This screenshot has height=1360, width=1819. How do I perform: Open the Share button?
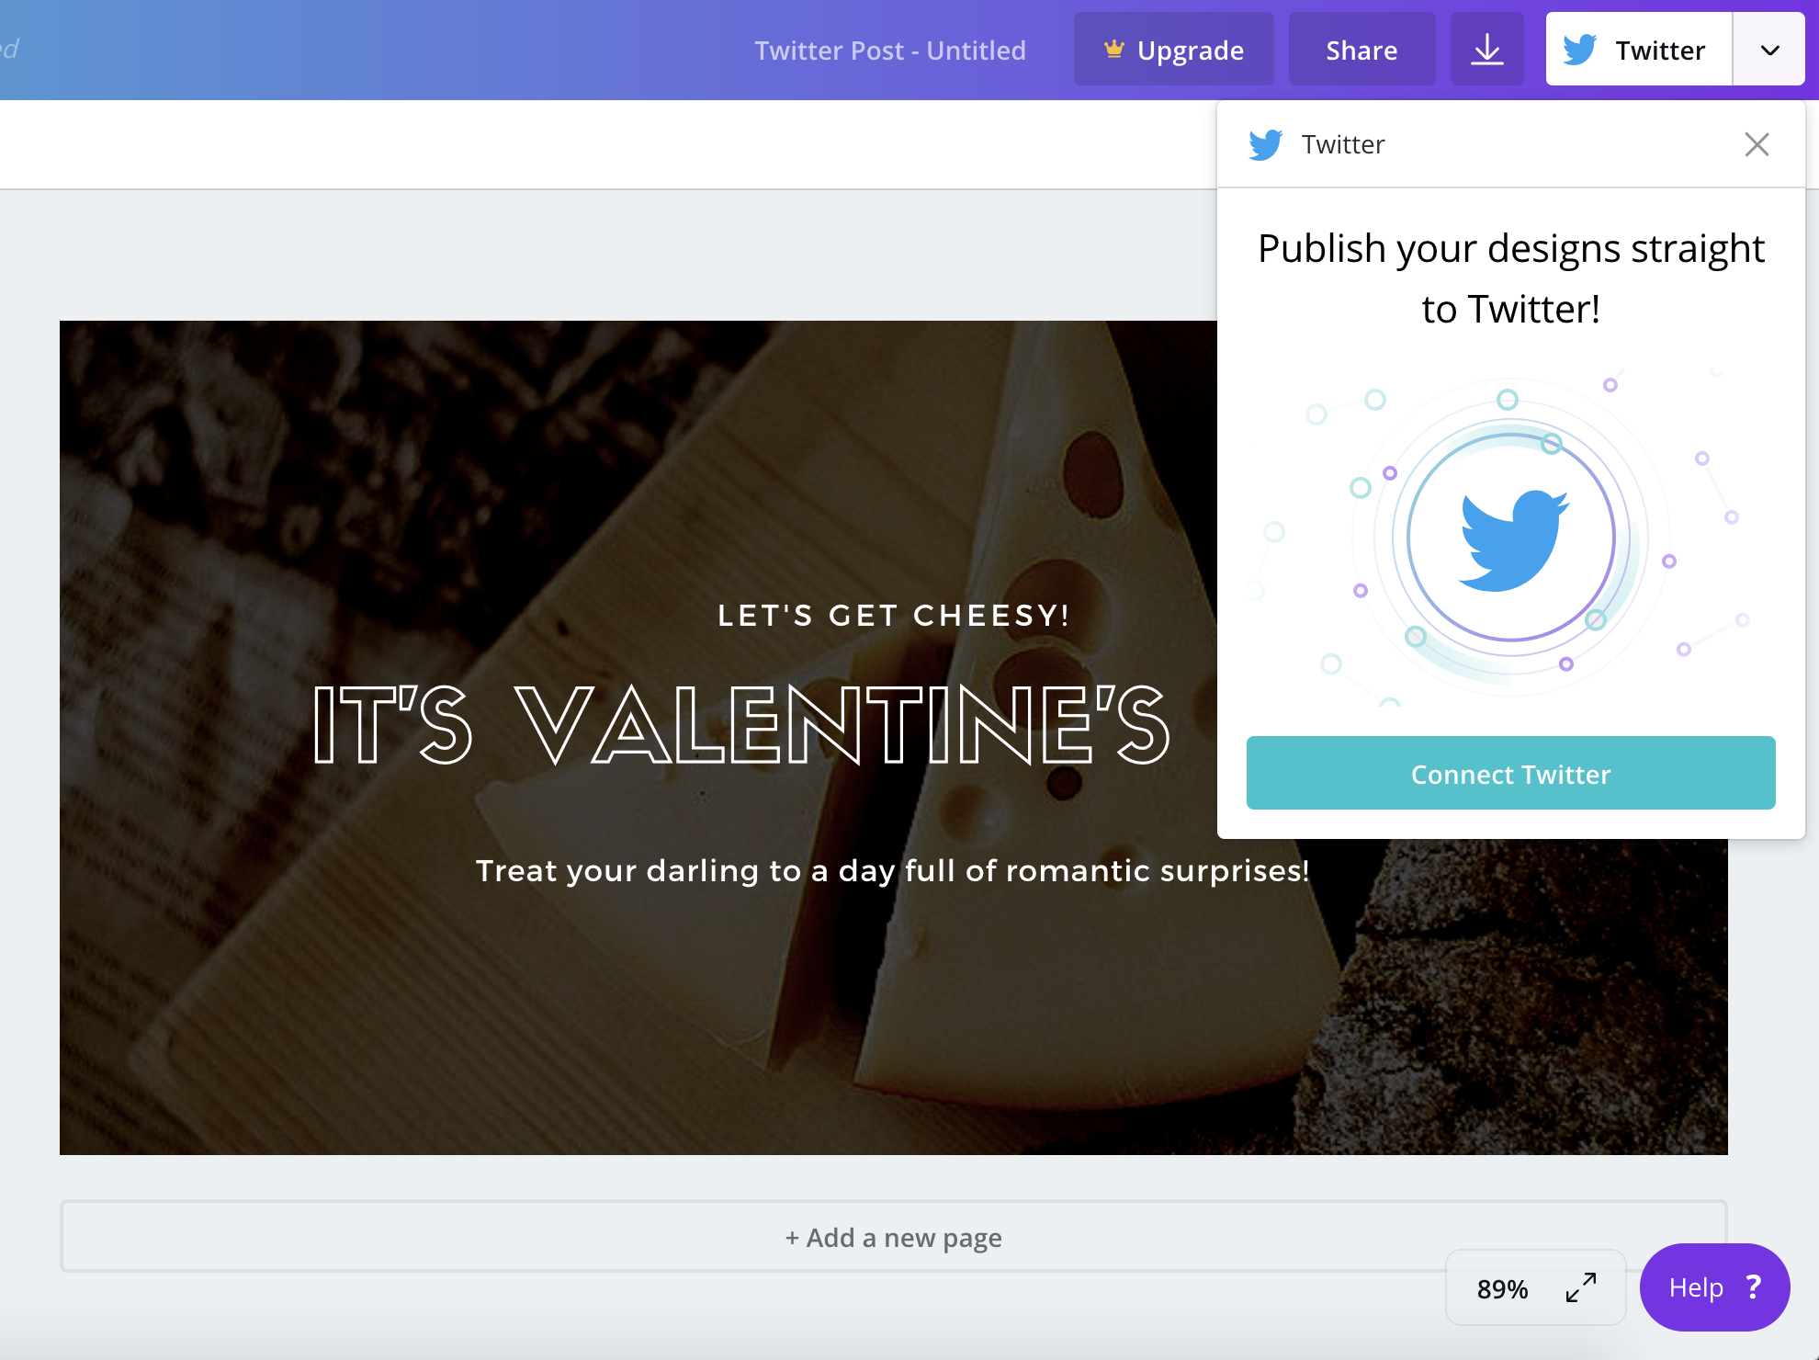click(x=1361, y=50)
